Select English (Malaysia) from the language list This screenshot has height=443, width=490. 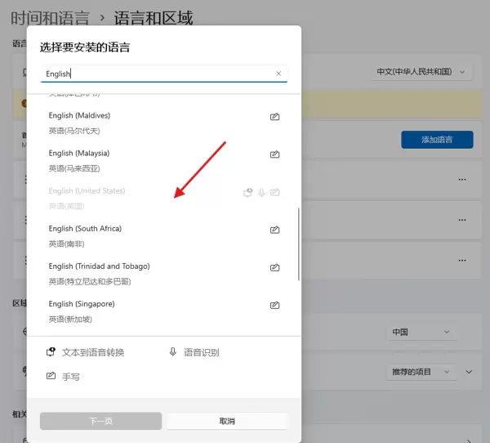click(x=122, y=160)
